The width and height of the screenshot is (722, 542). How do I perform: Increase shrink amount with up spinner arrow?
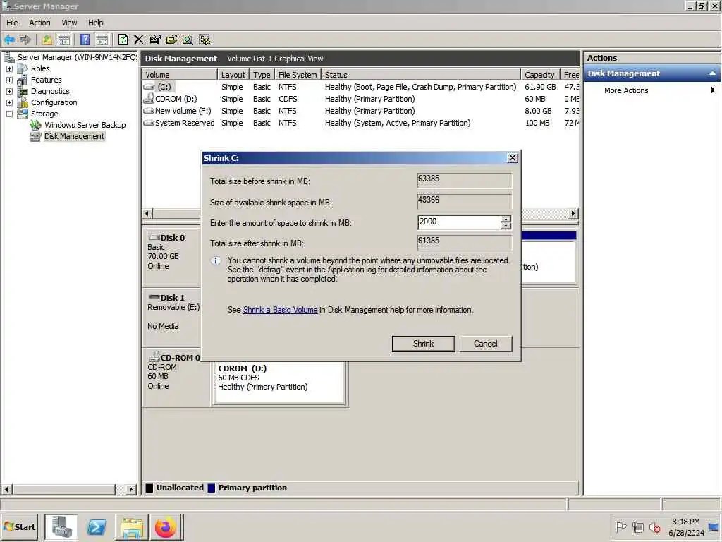coord(506,219)
